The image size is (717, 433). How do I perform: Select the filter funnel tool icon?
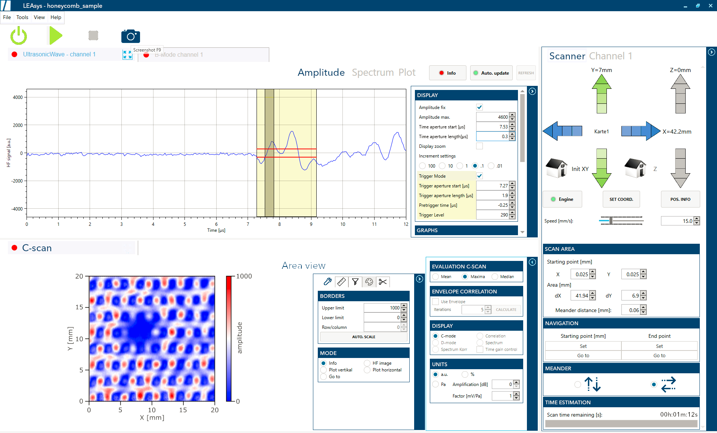pyautogui.click(x=355, y=282)
